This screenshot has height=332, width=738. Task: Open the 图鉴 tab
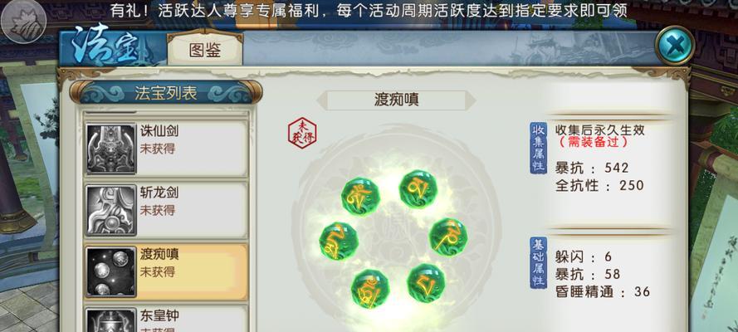[x=205, y=49]
